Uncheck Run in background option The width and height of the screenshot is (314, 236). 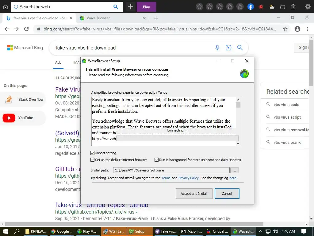[156, 160]
